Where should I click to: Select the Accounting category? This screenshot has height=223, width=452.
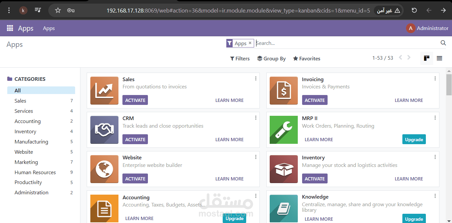(x=41, y=121)
